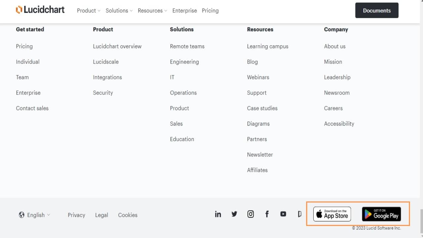Open the Facebook icon link
The height and width of the screenshot is (238, 423).
tap(267, 214)
